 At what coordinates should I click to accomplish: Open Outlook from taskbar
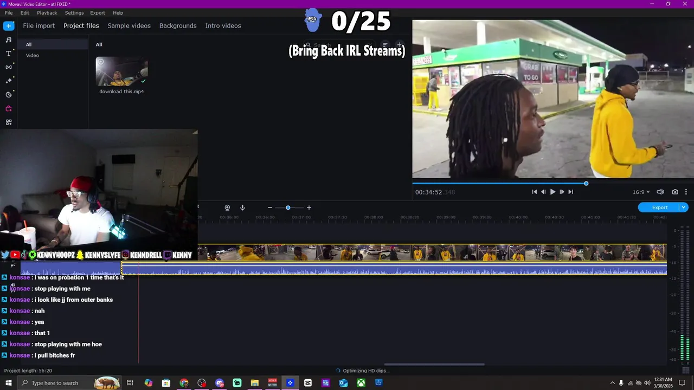click(x=343, y=383)
